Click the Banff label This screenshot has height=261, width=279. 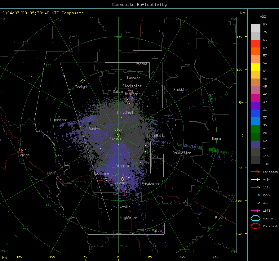pyautogui.click(x=51, y=173)
